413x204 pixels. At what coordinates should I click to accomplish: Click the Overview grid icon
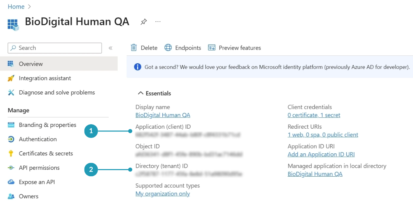point(11,64)
